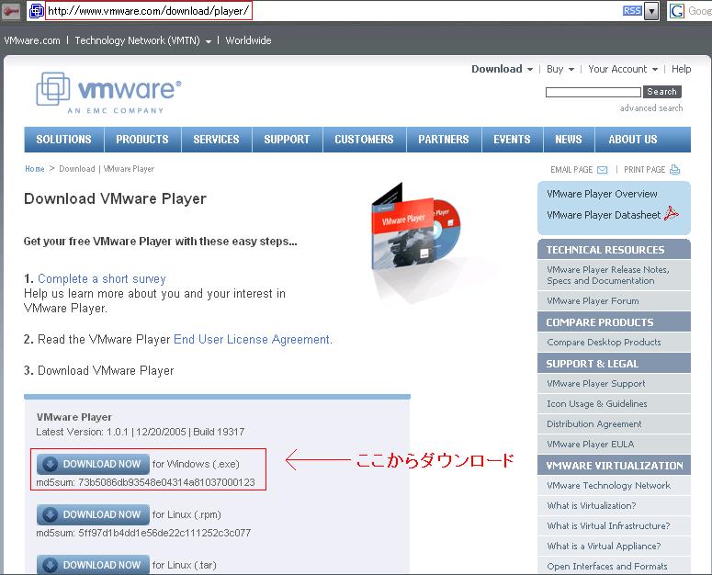Open Complete a short survey link
Viewport: 712px width, 575px height.
coord(102,278)
